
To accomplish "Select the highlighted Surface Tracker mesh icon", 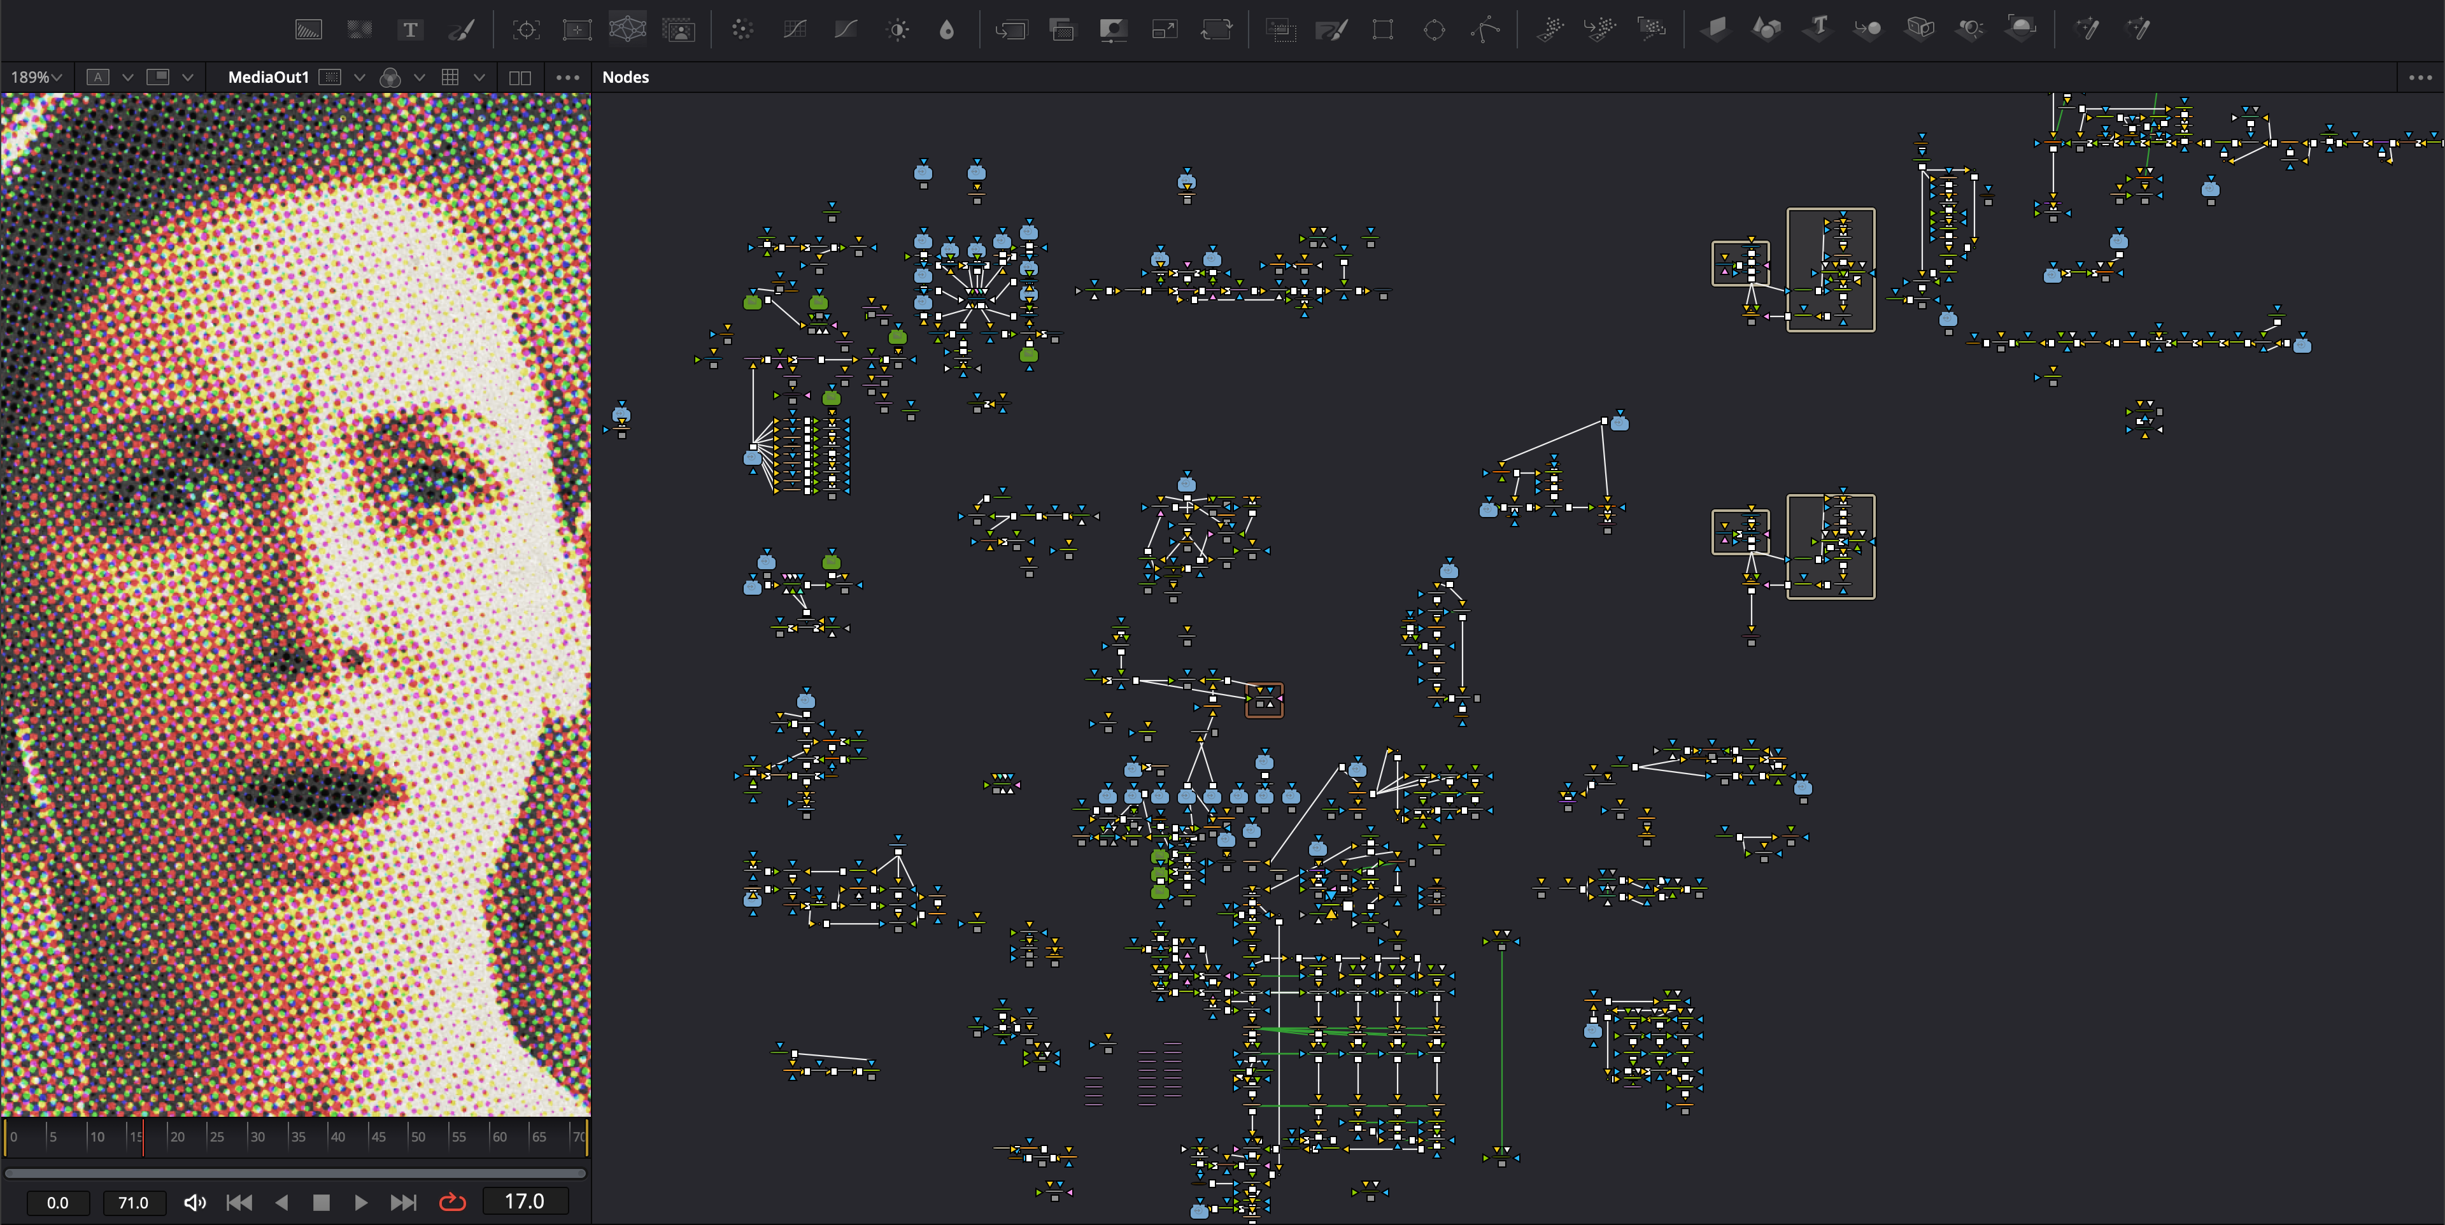I will click(627, 29).
